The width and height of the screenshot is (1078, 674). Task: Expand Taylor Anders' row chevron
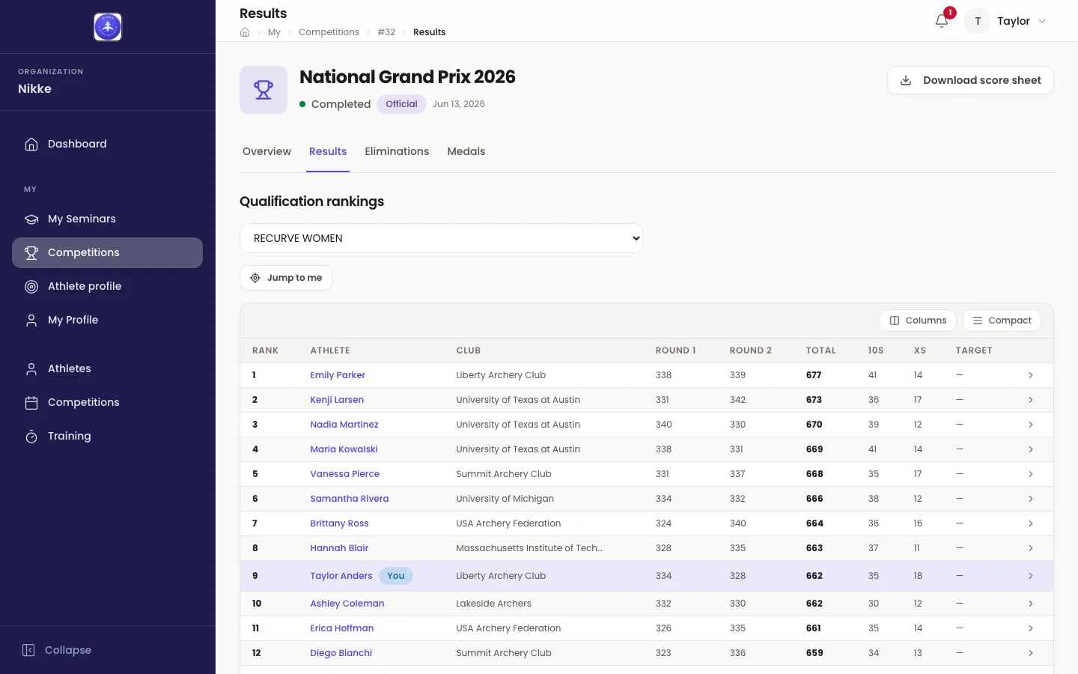pos(1031,576)
